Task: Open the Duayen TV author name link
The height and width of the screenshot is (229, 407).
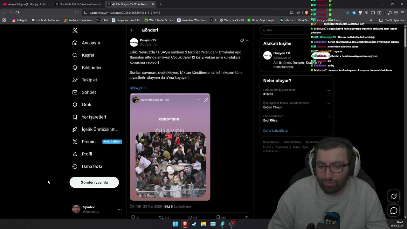Action: [148, 40]
